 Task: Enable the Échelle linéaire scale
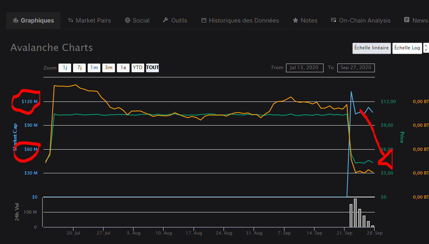click(x=371, y=48)
